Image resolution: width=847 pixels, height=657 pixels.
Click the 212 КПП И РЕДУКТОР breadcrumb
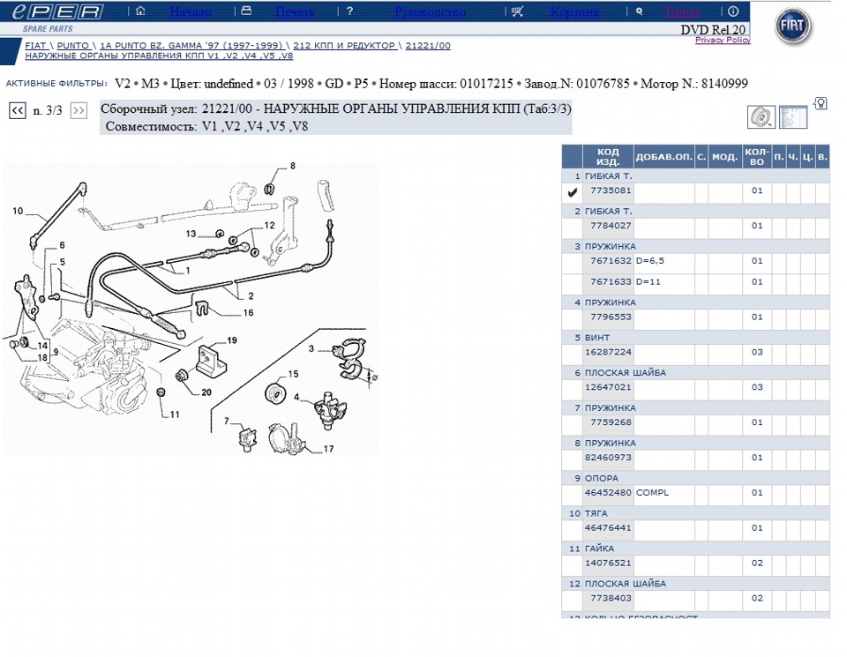point(344,46)
